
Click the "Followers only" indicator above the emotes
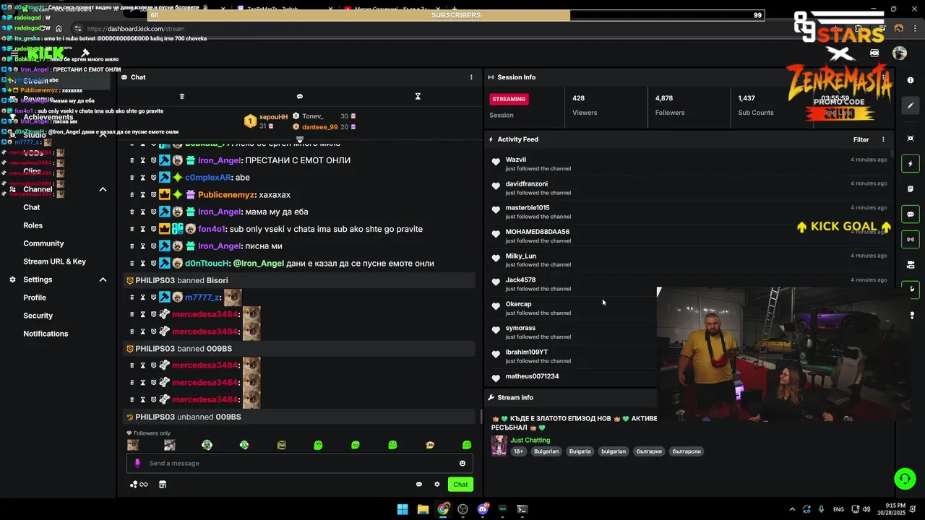(148, 433)
